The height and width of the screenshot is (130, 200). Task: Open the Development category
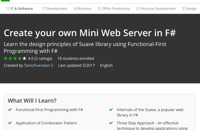click(x=57, y=9)
